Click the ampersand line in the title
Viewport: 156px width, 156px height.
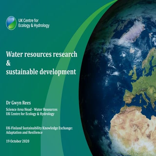[8, 63]
